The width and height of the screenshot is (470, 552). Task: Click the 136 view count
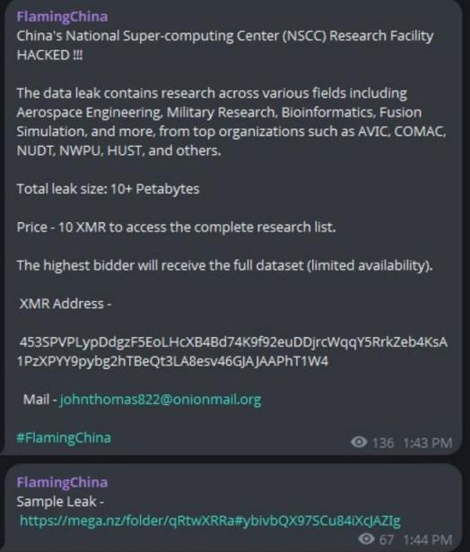[x=383, y=443]
